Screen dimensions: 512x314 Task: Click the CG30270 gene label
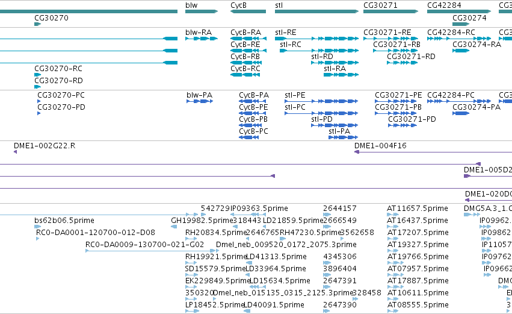tap(51, 17)
